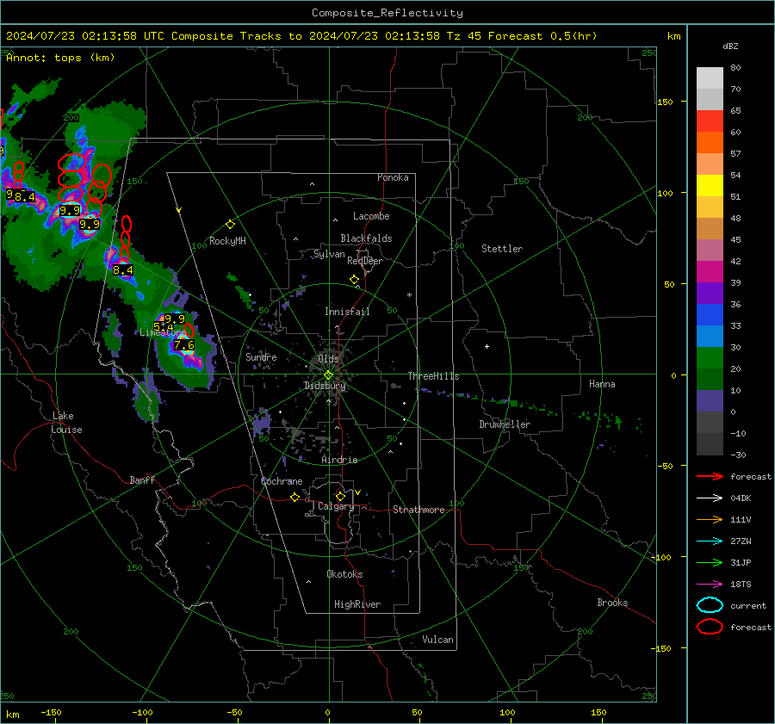The width and height of the screenshot is (775, 724).
Task: Click the Vulcan map label
Action: pos(438,640)
